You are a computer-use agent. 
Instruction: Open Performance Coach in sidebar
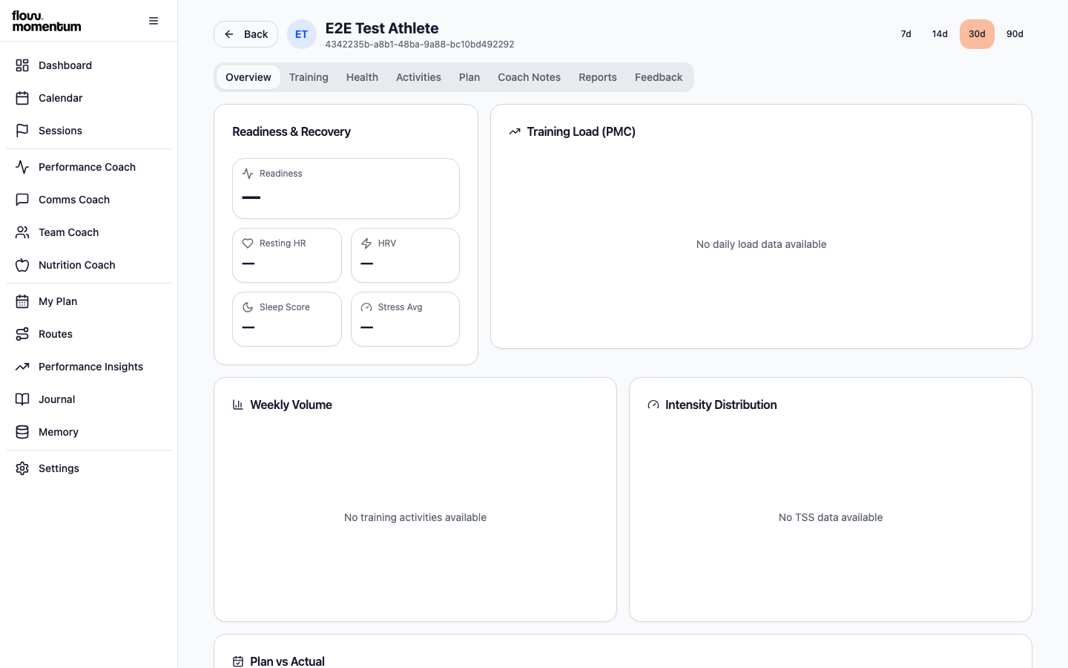[89, 167]
